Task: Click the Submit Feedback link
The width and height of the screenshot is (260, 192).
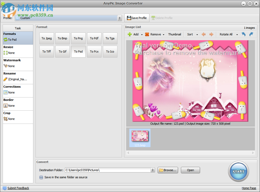Action: coord(18,188)
